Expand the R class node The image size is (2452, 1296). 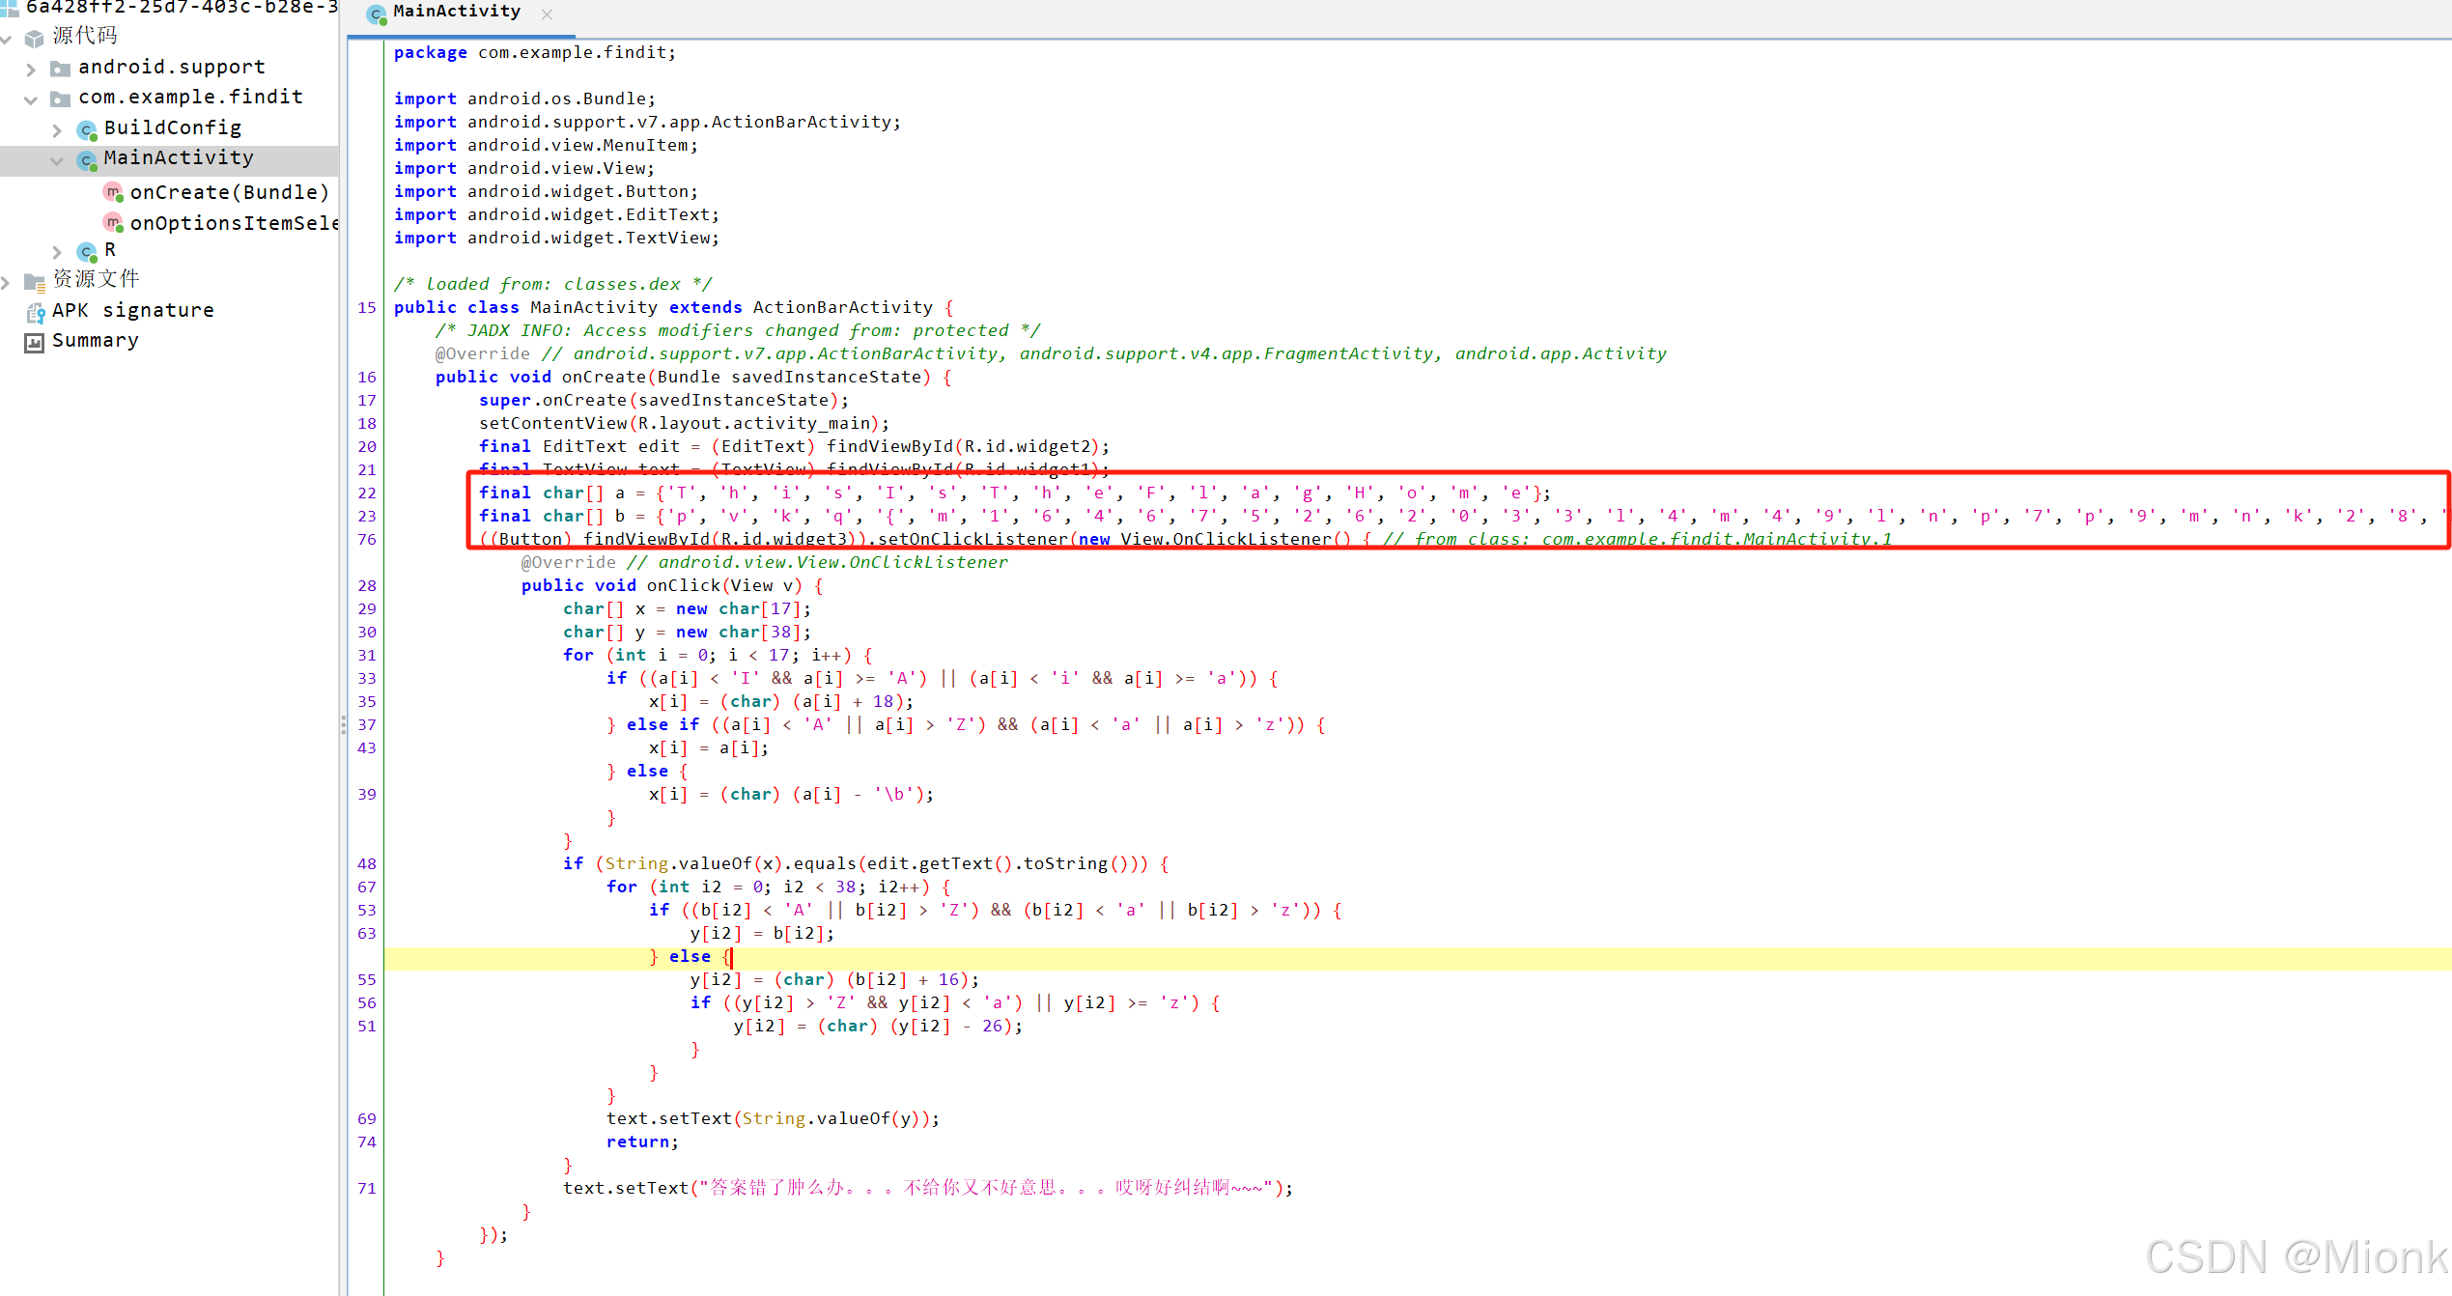click(57, 252)
